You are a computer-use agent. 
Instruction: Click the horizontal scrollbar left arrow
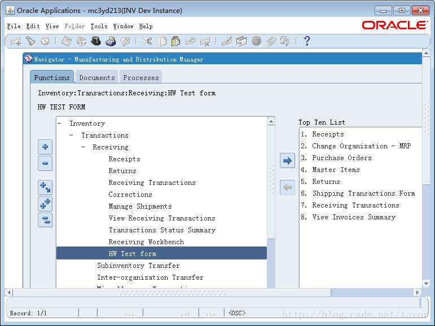pos(9,292)
